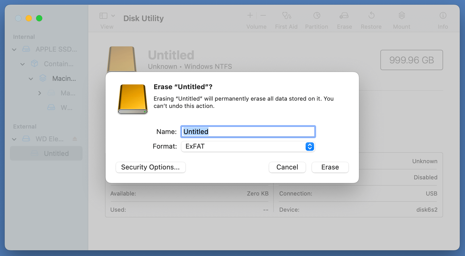The width and height of the screenshot is (465, 256).
Task: Eject the WD Elements external drive
Action: (x=75, y=139)
